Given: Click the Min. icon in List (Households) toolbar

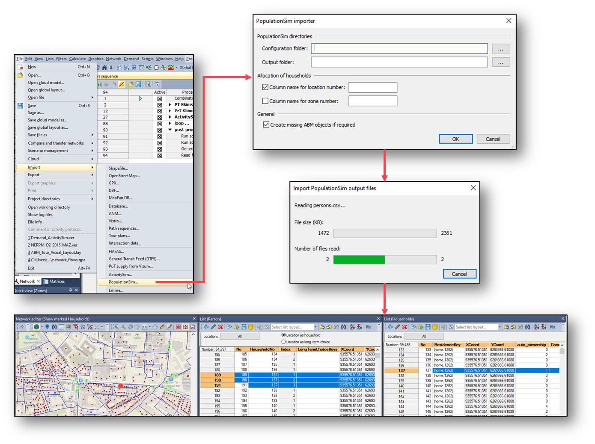Looking at the screenshot, I should click(553, 327).
